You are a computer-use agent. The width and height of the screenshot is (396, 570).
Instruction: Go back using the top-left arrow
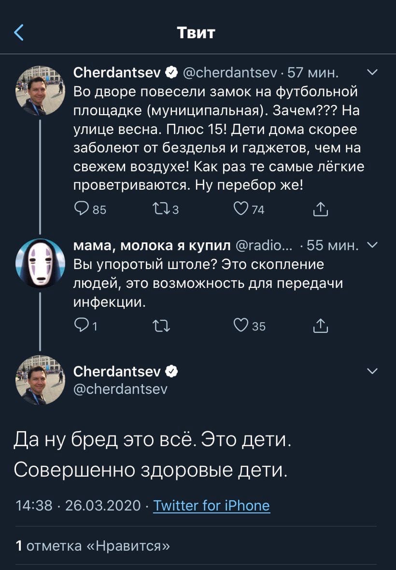pos(19,32)
